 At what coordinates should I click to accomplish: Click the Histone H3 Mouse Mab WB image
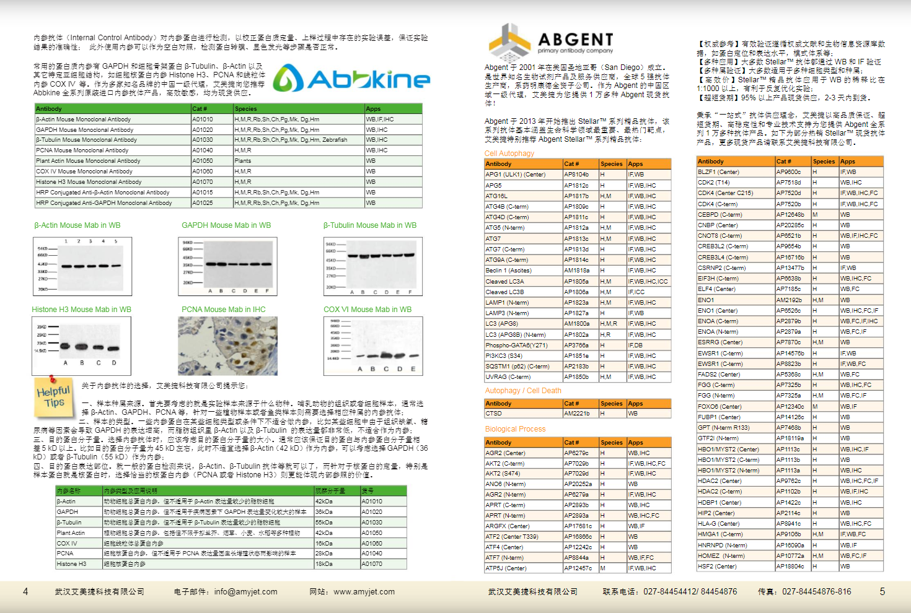click(82, 347)
